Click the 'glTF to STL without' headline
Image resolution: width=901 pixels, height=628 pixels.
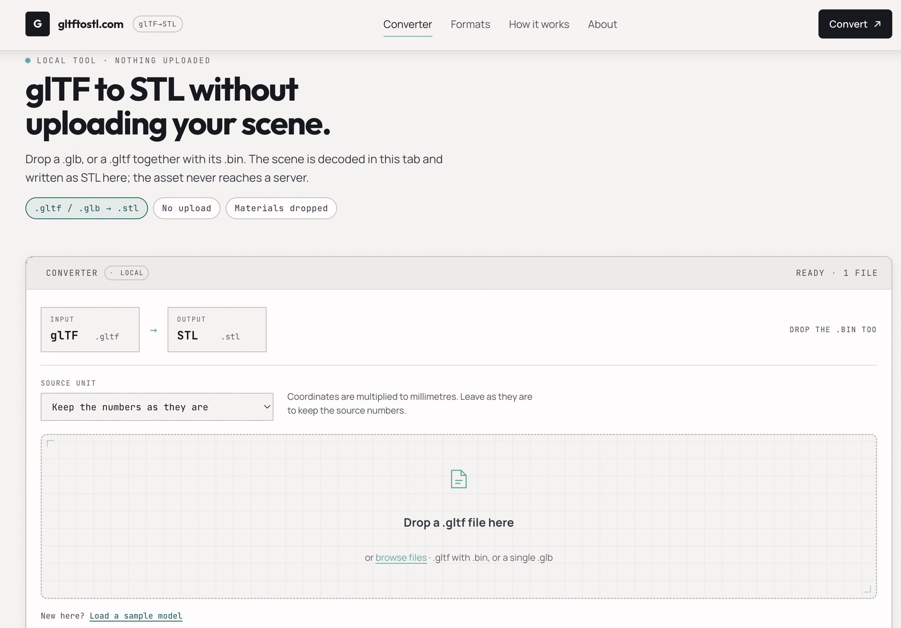coord(162,89)
